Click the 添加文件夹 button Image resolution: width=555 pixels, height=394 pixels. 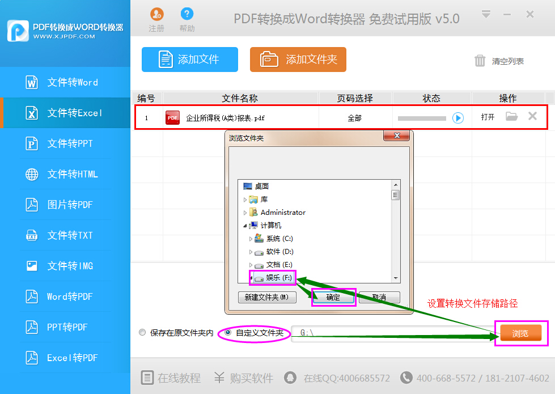(298, 60)
